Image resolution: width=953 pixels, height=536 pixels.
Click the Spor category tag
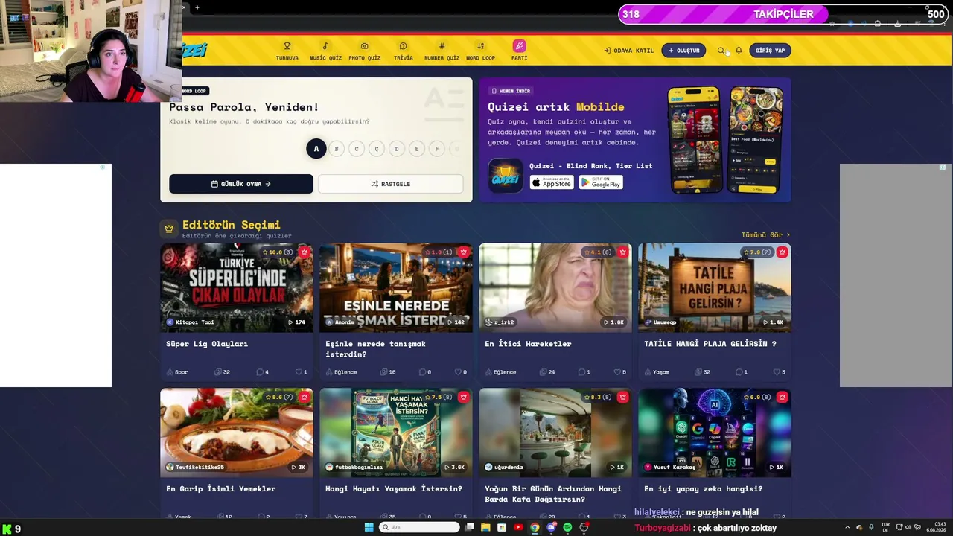coord(178,372)
